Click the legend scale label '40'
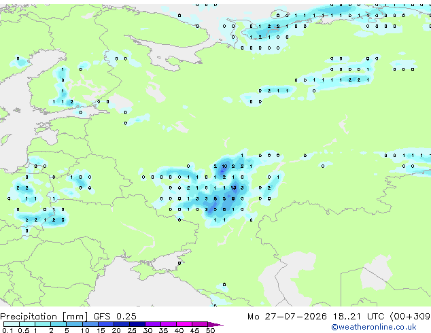431x333 pixels. pyautogui.click(x=179, y=330)
